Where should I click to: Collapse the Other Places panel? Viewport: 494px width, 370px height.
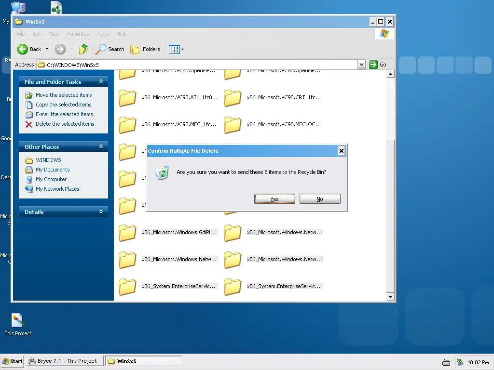point(101,146)
